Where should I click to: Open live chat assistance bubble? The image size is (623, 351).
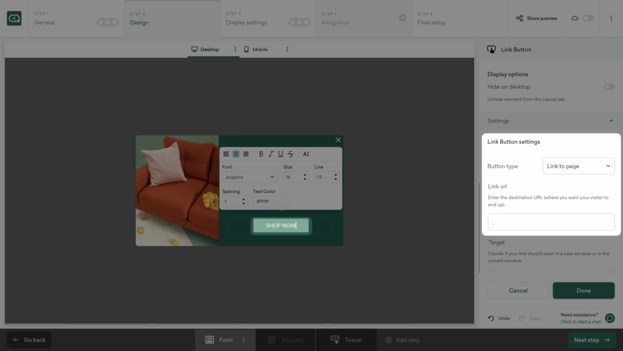click(x=610, y=318)
